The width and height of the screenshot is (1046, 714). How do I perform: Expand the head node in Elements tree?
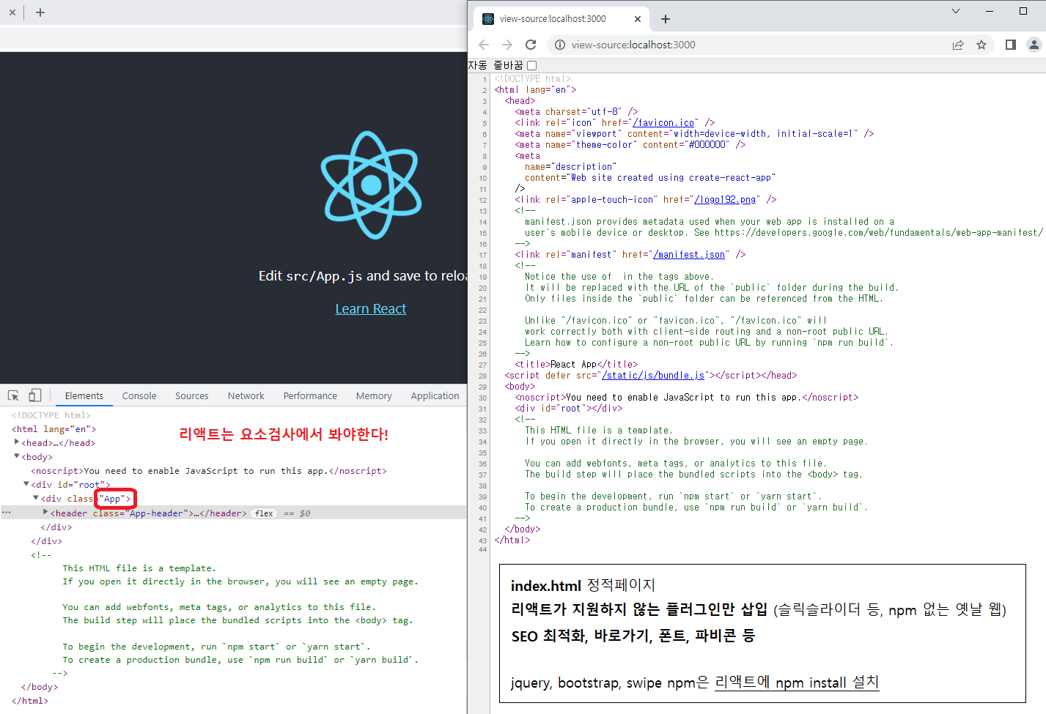point(17,442)
